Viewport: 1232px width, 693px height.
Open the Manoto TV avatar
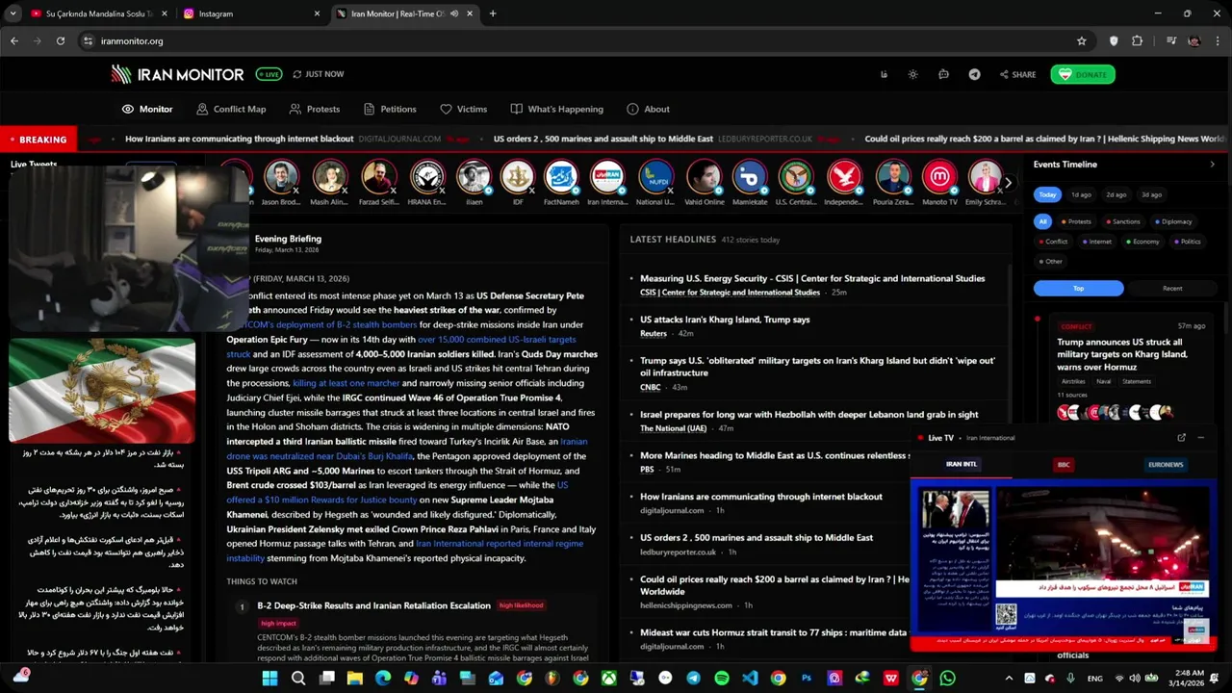[939, 178]
